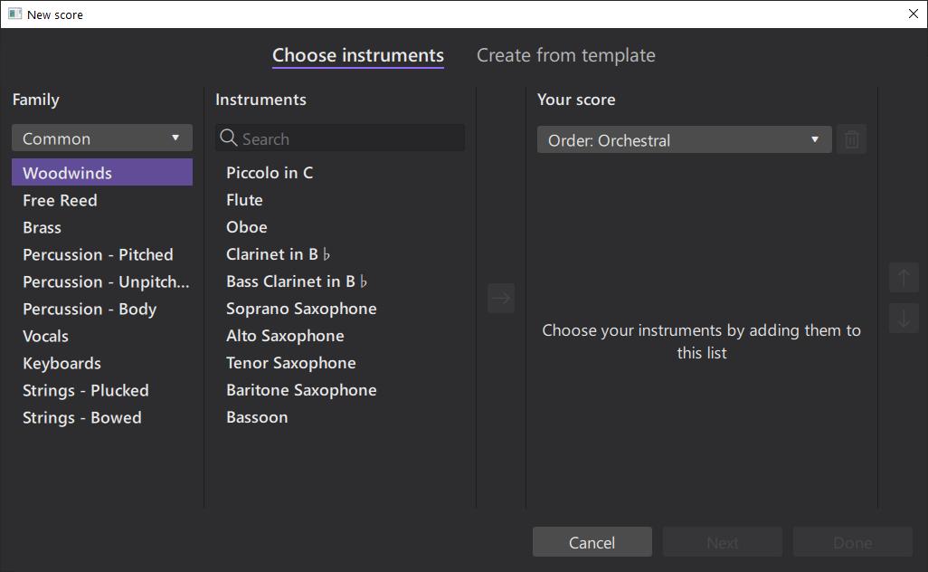Open the Common family dropdown
The image size is (928, 572).
pyautogui.click(x=102, y=138)
